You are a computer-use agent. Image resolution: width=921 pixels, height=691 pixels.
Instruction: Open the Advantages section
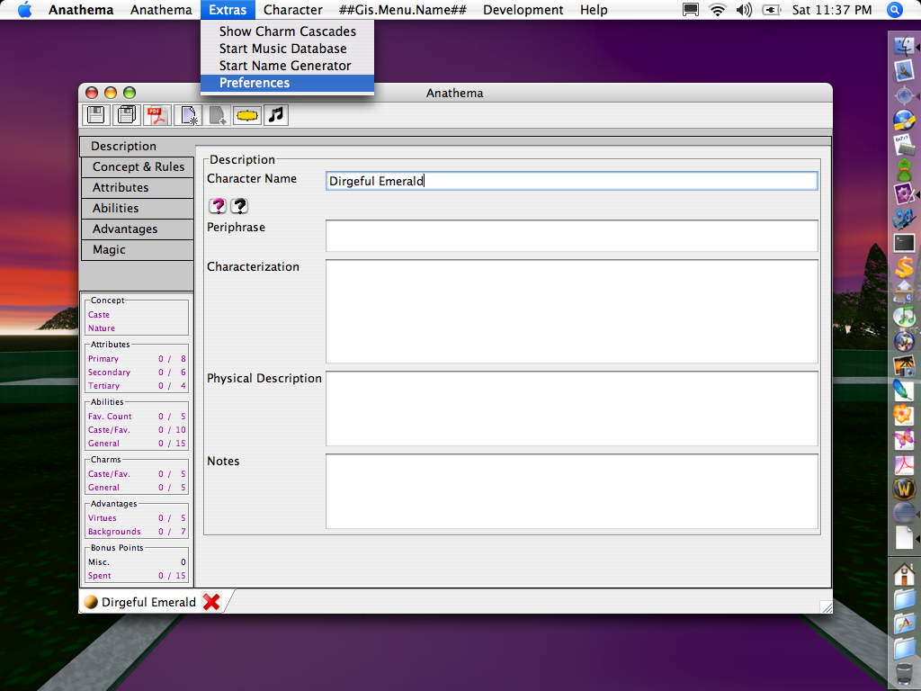(x=138, y=229)
